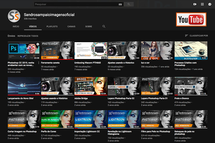Click the Umboxing Wacom PTH660 title
215x143 pixels.
tap(88, 63)
